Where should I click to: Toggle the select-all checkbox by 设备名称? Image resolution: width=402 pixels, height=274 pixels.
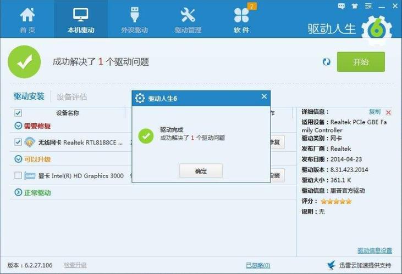(x=18, y=113)
